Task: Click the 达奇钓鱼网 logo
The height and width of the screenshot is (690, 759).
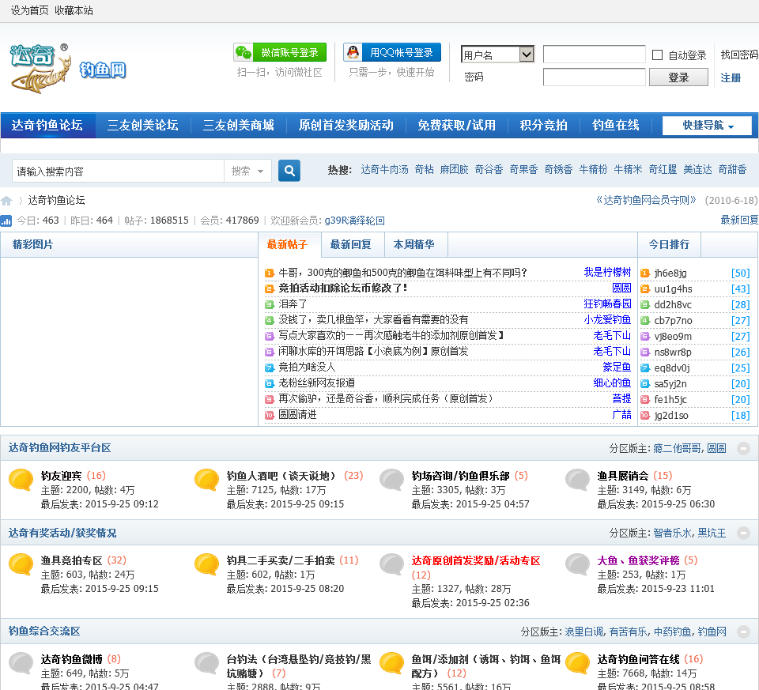Action: point(68,68)
